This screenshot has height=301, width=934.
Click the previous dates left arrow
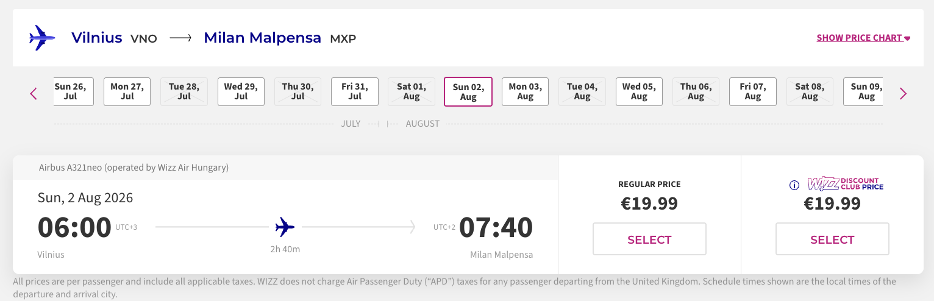point(34,93)
